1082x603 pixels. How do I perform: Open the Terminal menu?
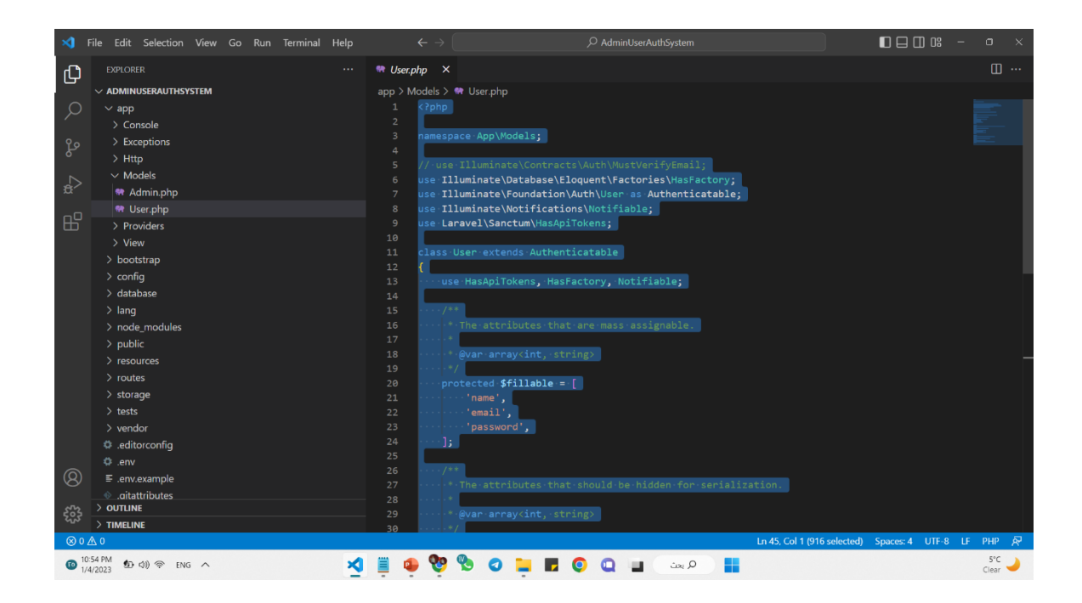pyautogui.click(x=301, y=42)
